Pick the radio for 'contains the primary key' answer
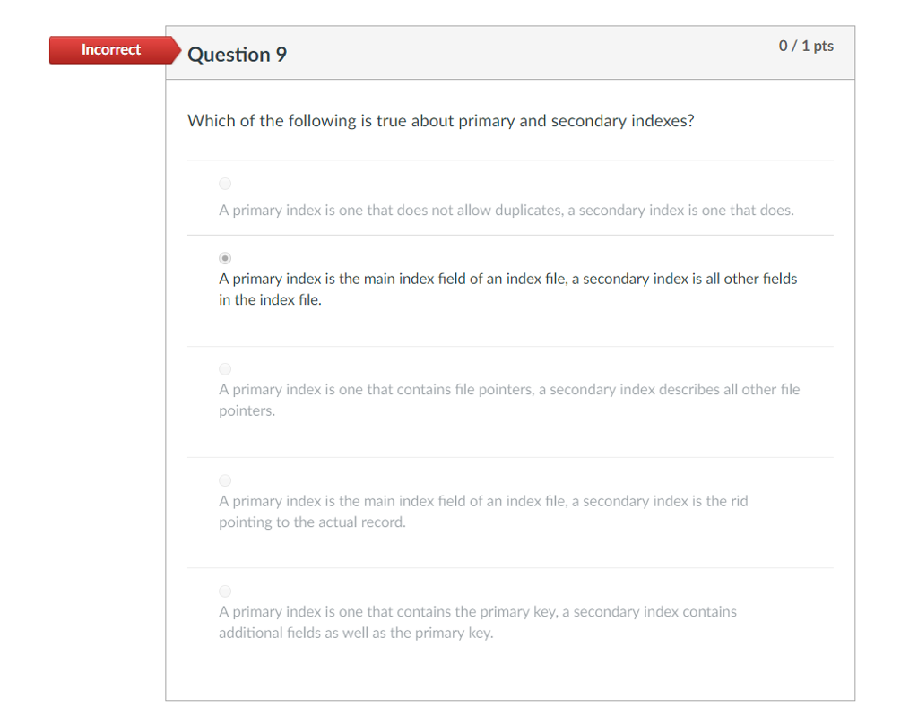The width and height of the screenshot is (918, 716). click(225, 591)
